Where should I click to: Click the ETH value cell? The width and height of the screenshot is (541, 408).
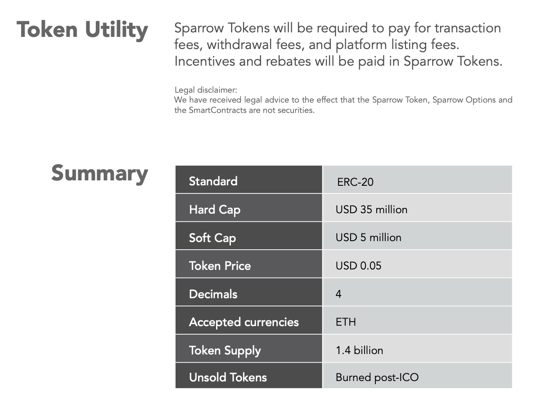click(x=417, y=320)
